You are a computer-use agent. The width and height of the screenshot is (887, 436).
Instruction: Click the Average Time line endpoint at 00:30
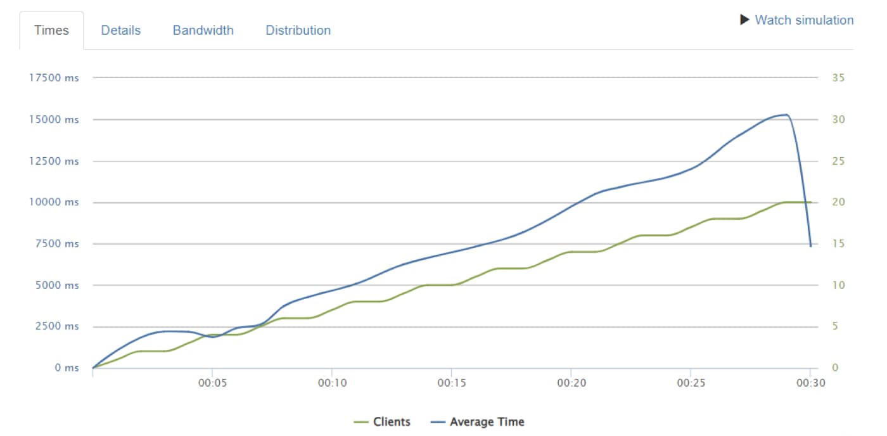(x=810, y=246)
